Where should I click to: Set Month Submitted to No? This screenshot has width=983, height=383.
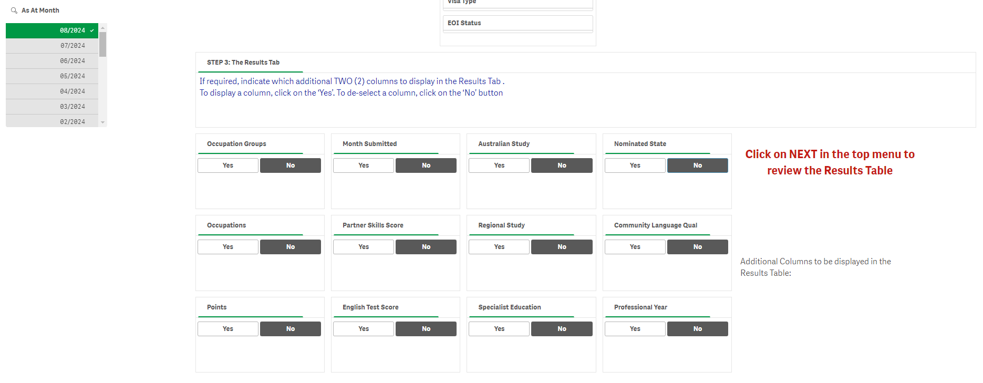point(426,165)
